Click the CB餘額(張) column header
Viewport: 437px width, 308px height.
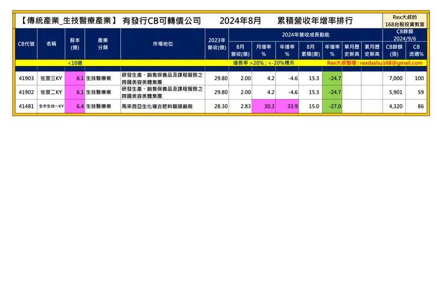pos(394,50)
